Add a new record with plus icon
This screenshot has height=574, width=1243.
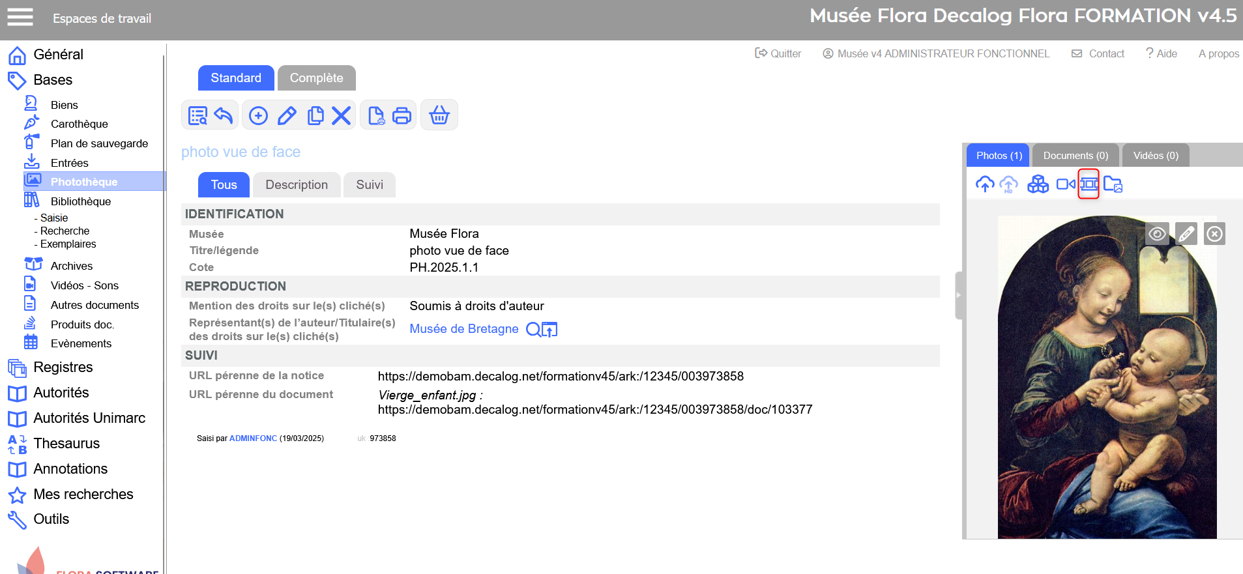click(x=259, y=115)
